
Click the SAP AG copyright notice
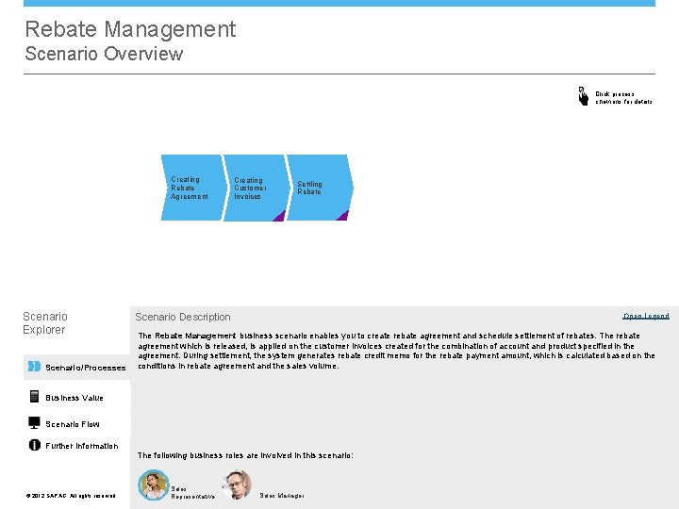click(71, 496)
